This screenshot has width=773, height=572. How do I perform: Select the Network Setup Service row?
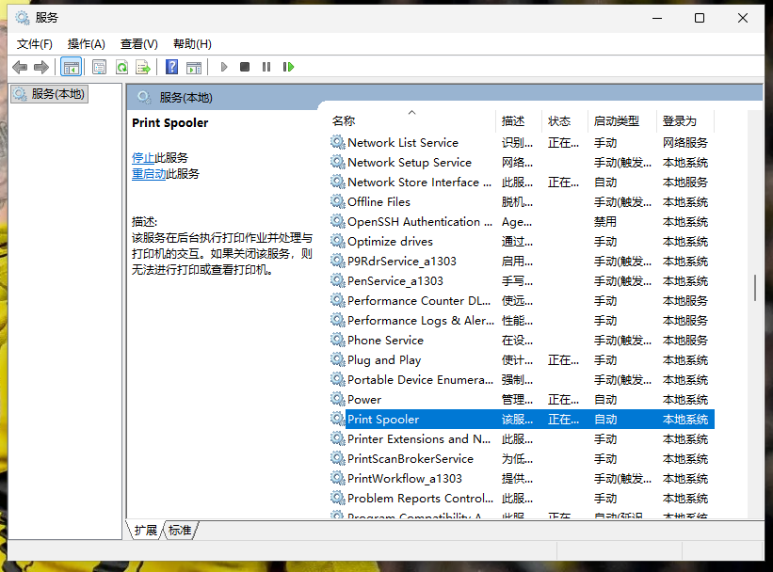click(x=522, y=162)
